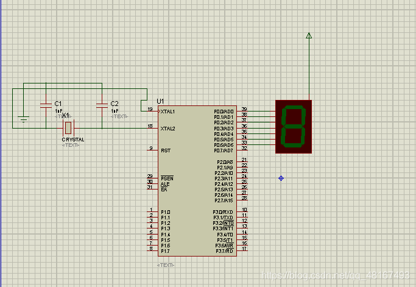Screen dimensions: 416x287
Task: Select the P1.0 pin label
Action: pyautogui.click(x=166, y=212)
